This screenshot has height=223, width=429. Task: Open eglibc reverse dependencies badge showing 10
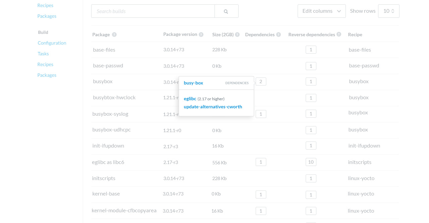311,162
